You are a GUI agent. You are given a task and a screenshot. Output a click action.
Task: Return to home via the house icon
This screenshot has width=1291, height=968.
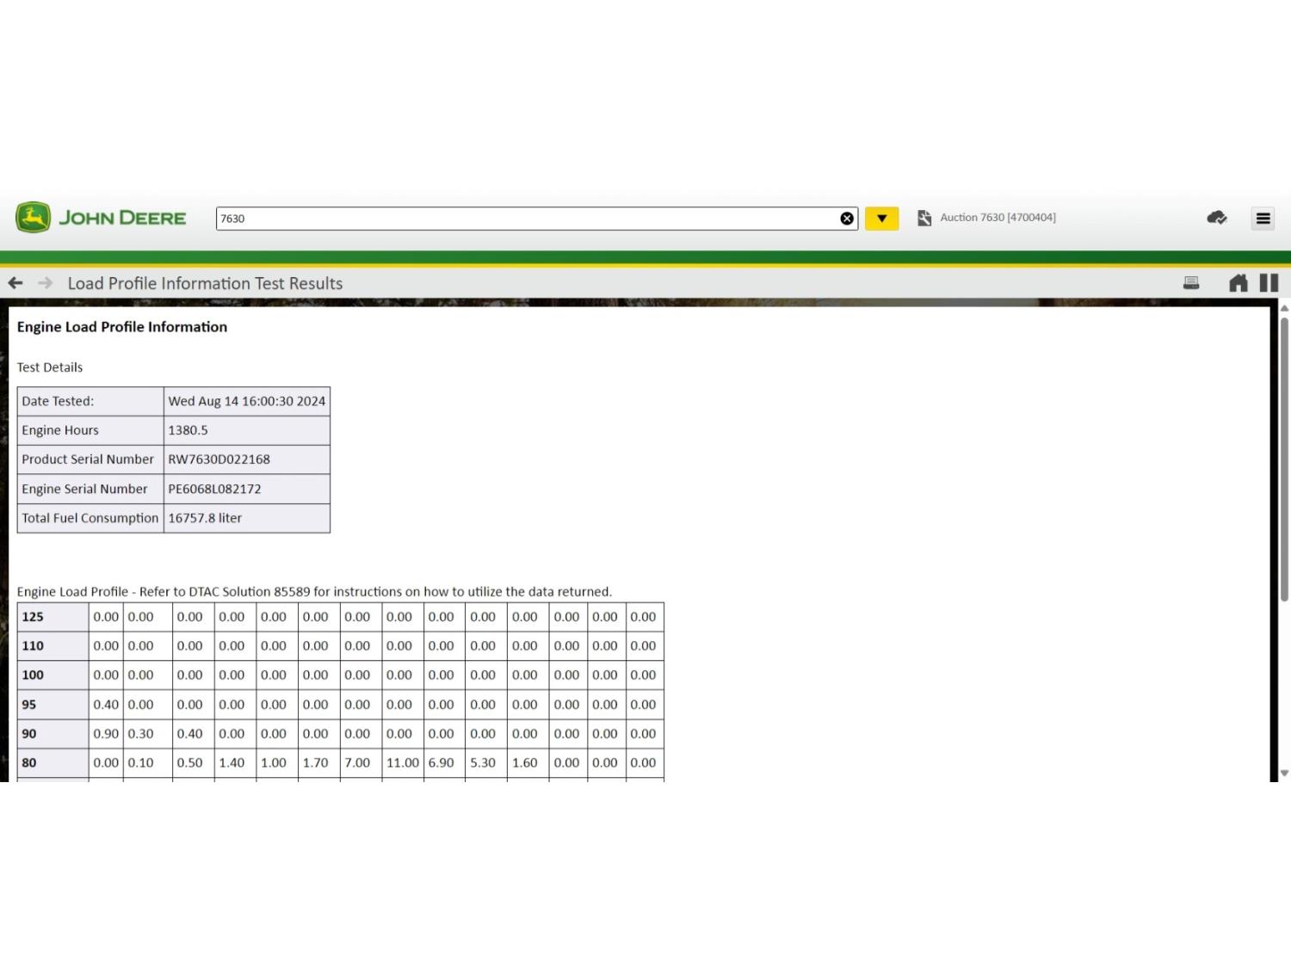coord(1238,283)
